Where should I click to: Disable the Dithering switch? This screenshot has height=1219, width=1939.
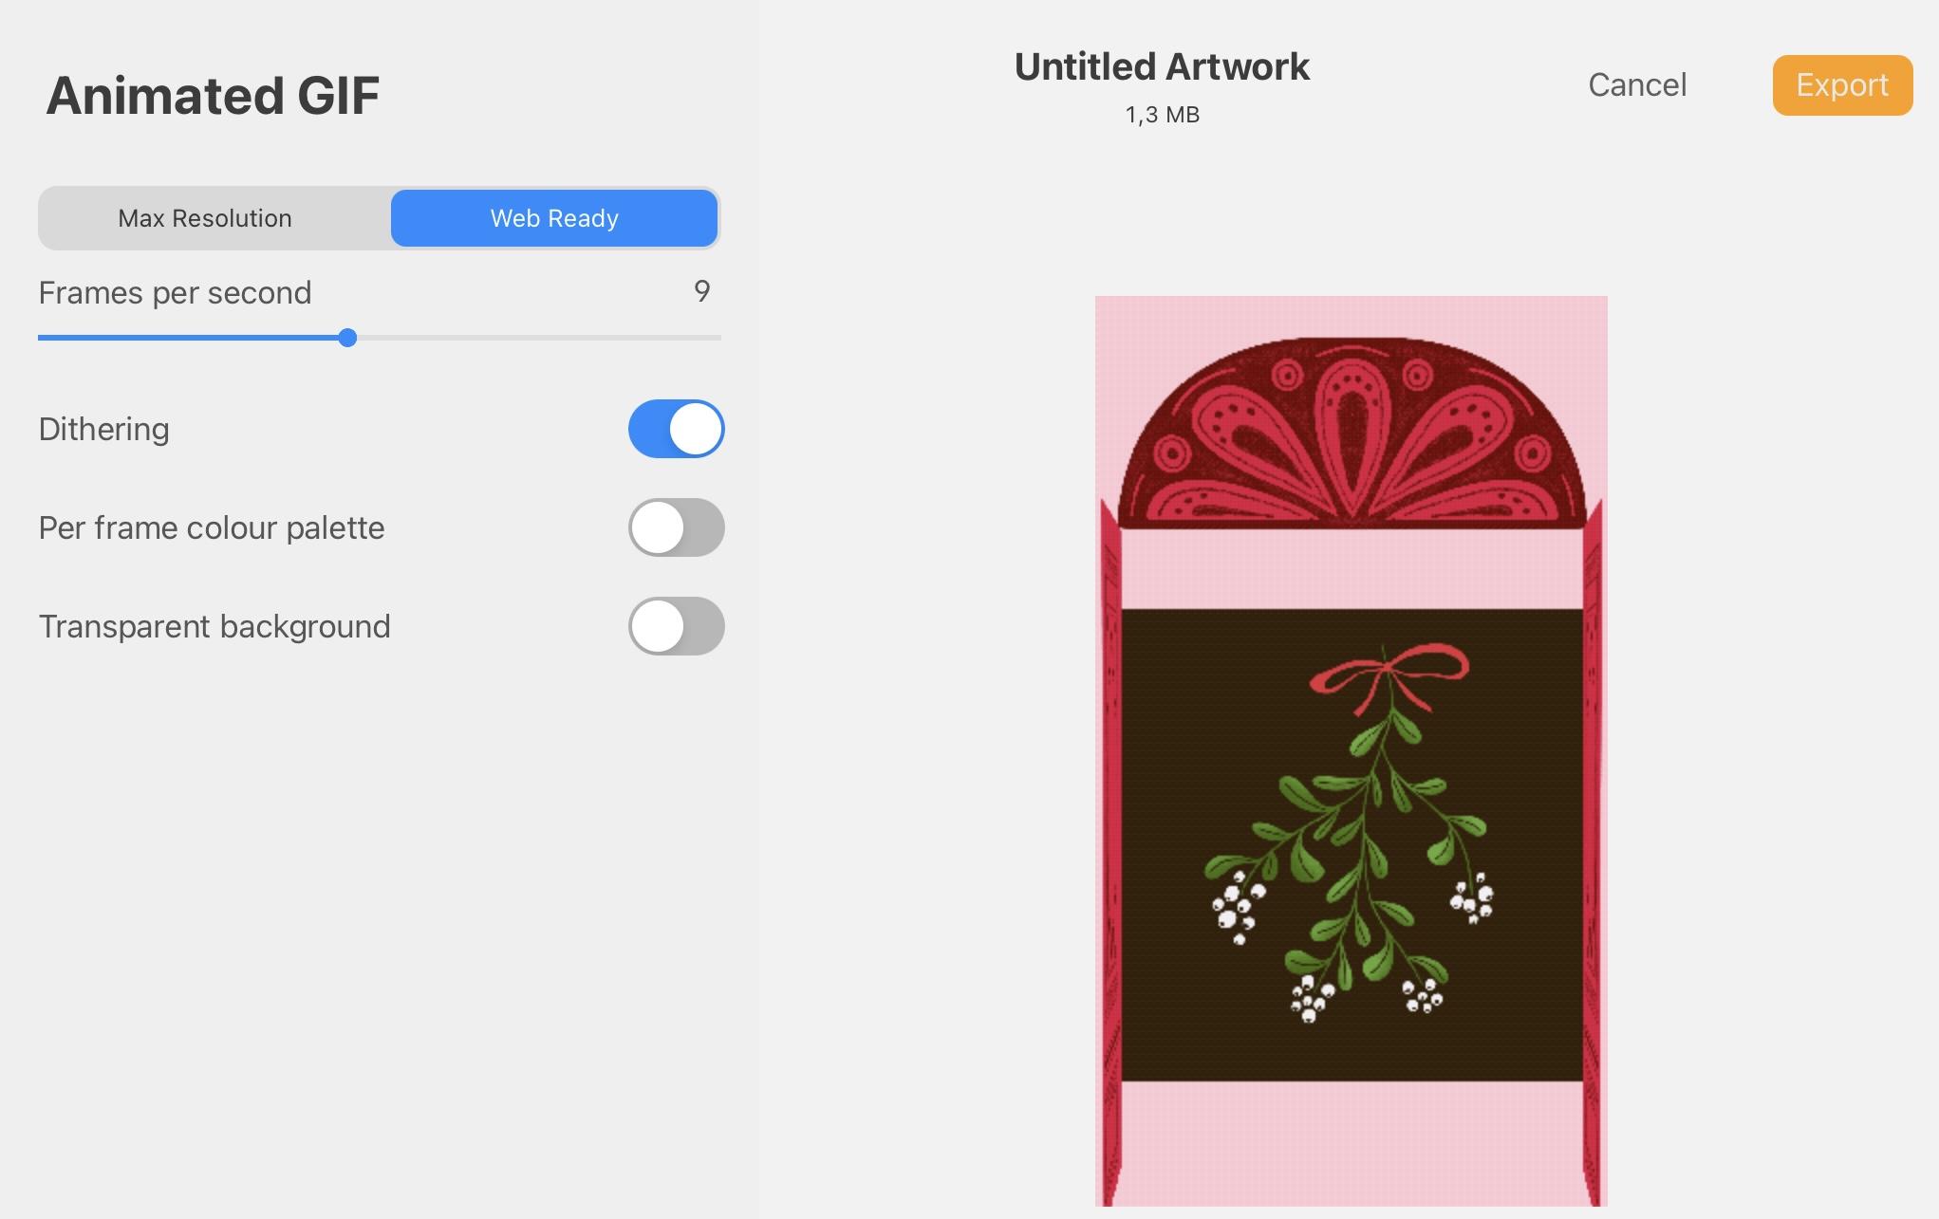(676, 429)
